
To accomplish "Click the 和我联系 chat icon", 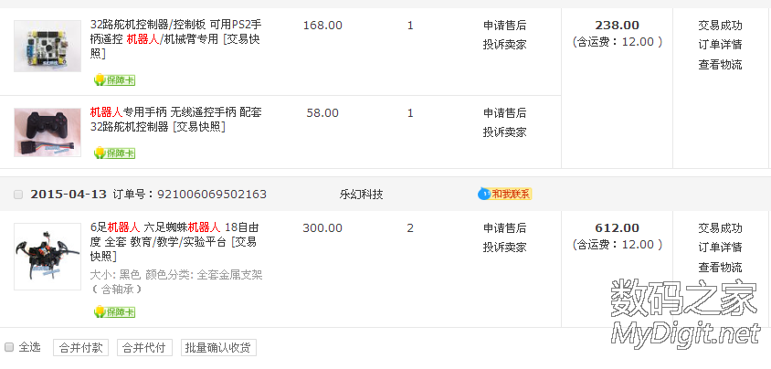I will tap(505, 194).
